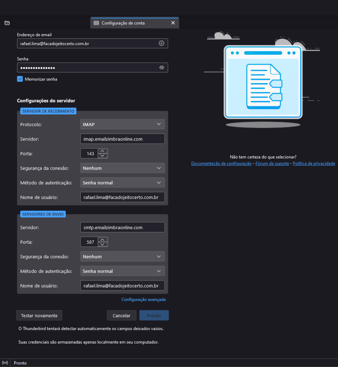Click the Pronto button

tap(154, 316)
